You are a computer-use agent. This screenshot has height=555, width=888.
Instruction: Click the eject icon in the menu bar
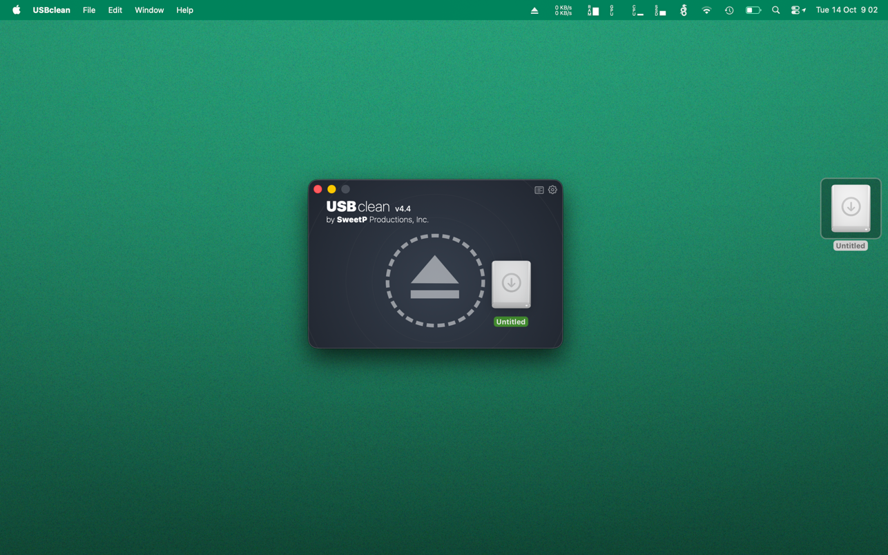coord(534,10)
